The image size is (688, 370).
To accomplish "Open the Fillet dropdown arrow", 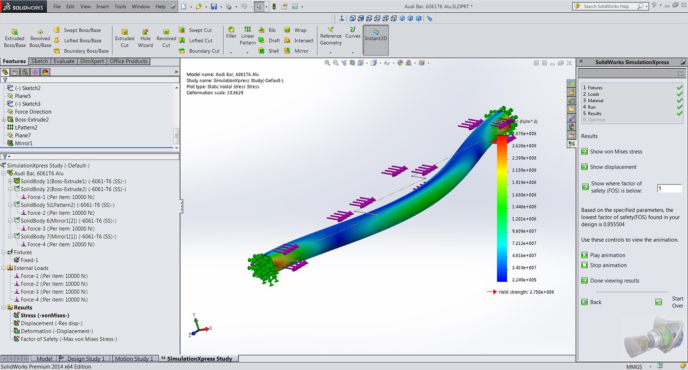I will (231, 52).
